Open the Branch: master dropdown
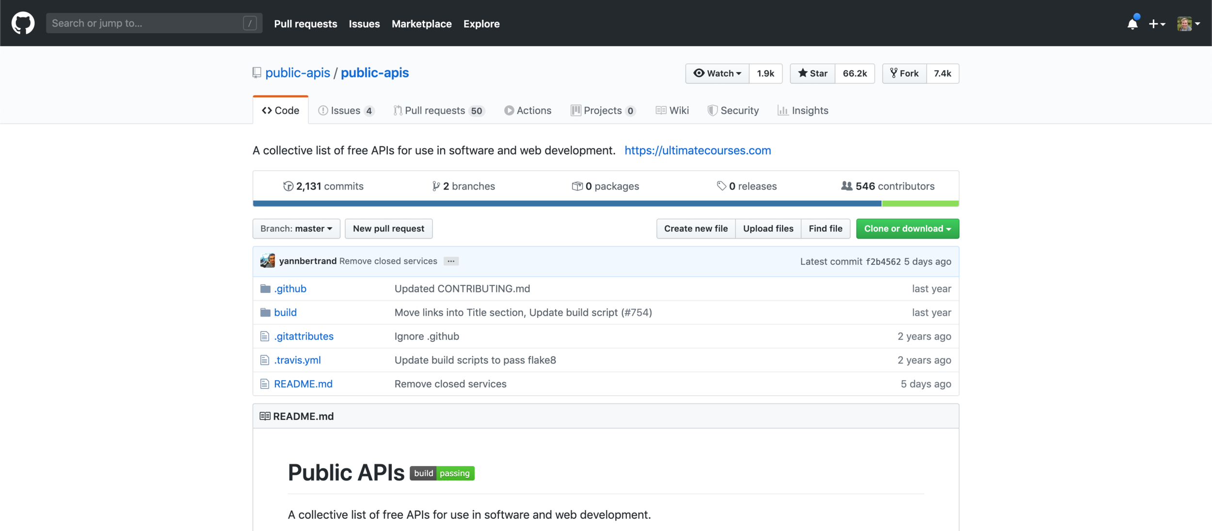The height and width of the screenshot is (531, 1212). coord(296,228)
